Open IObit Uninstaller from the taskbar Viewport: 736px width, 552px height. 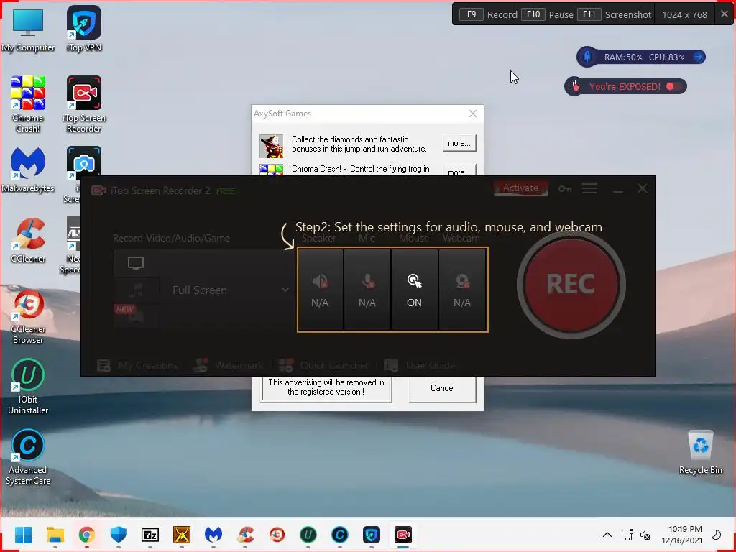pos(308,535)
